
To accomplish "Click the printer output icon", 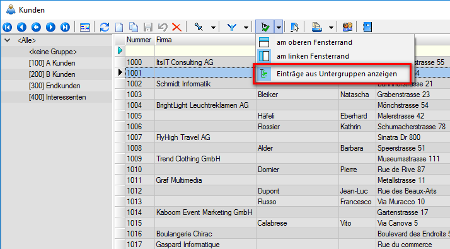I will pyautogui.click(x=317, y=27).
